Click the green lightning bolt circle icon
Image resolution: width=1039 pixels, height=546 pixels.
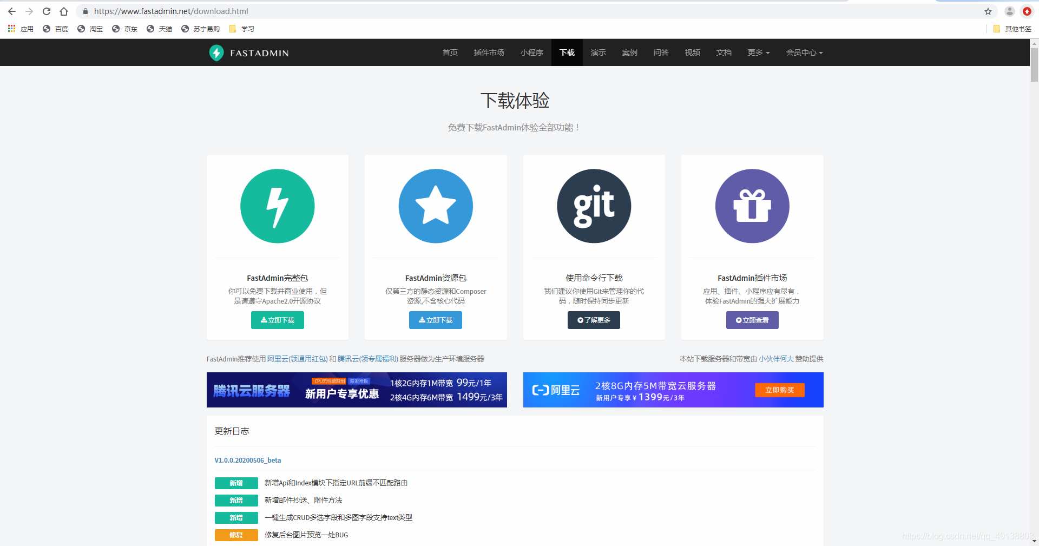[278, 206]
